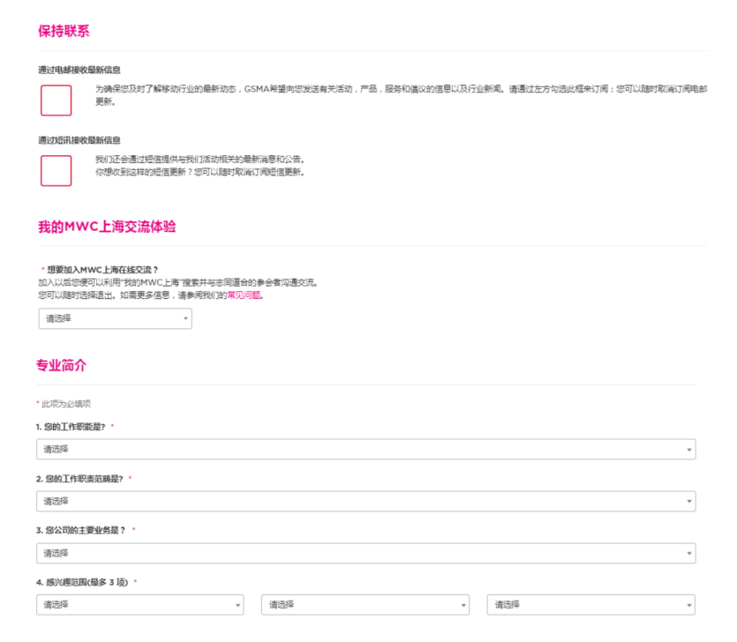Click the 通过短讯接收最新信息 label text
Viewport: 737px width, 642px height.
pyautogui.click(x=79, y=139)
